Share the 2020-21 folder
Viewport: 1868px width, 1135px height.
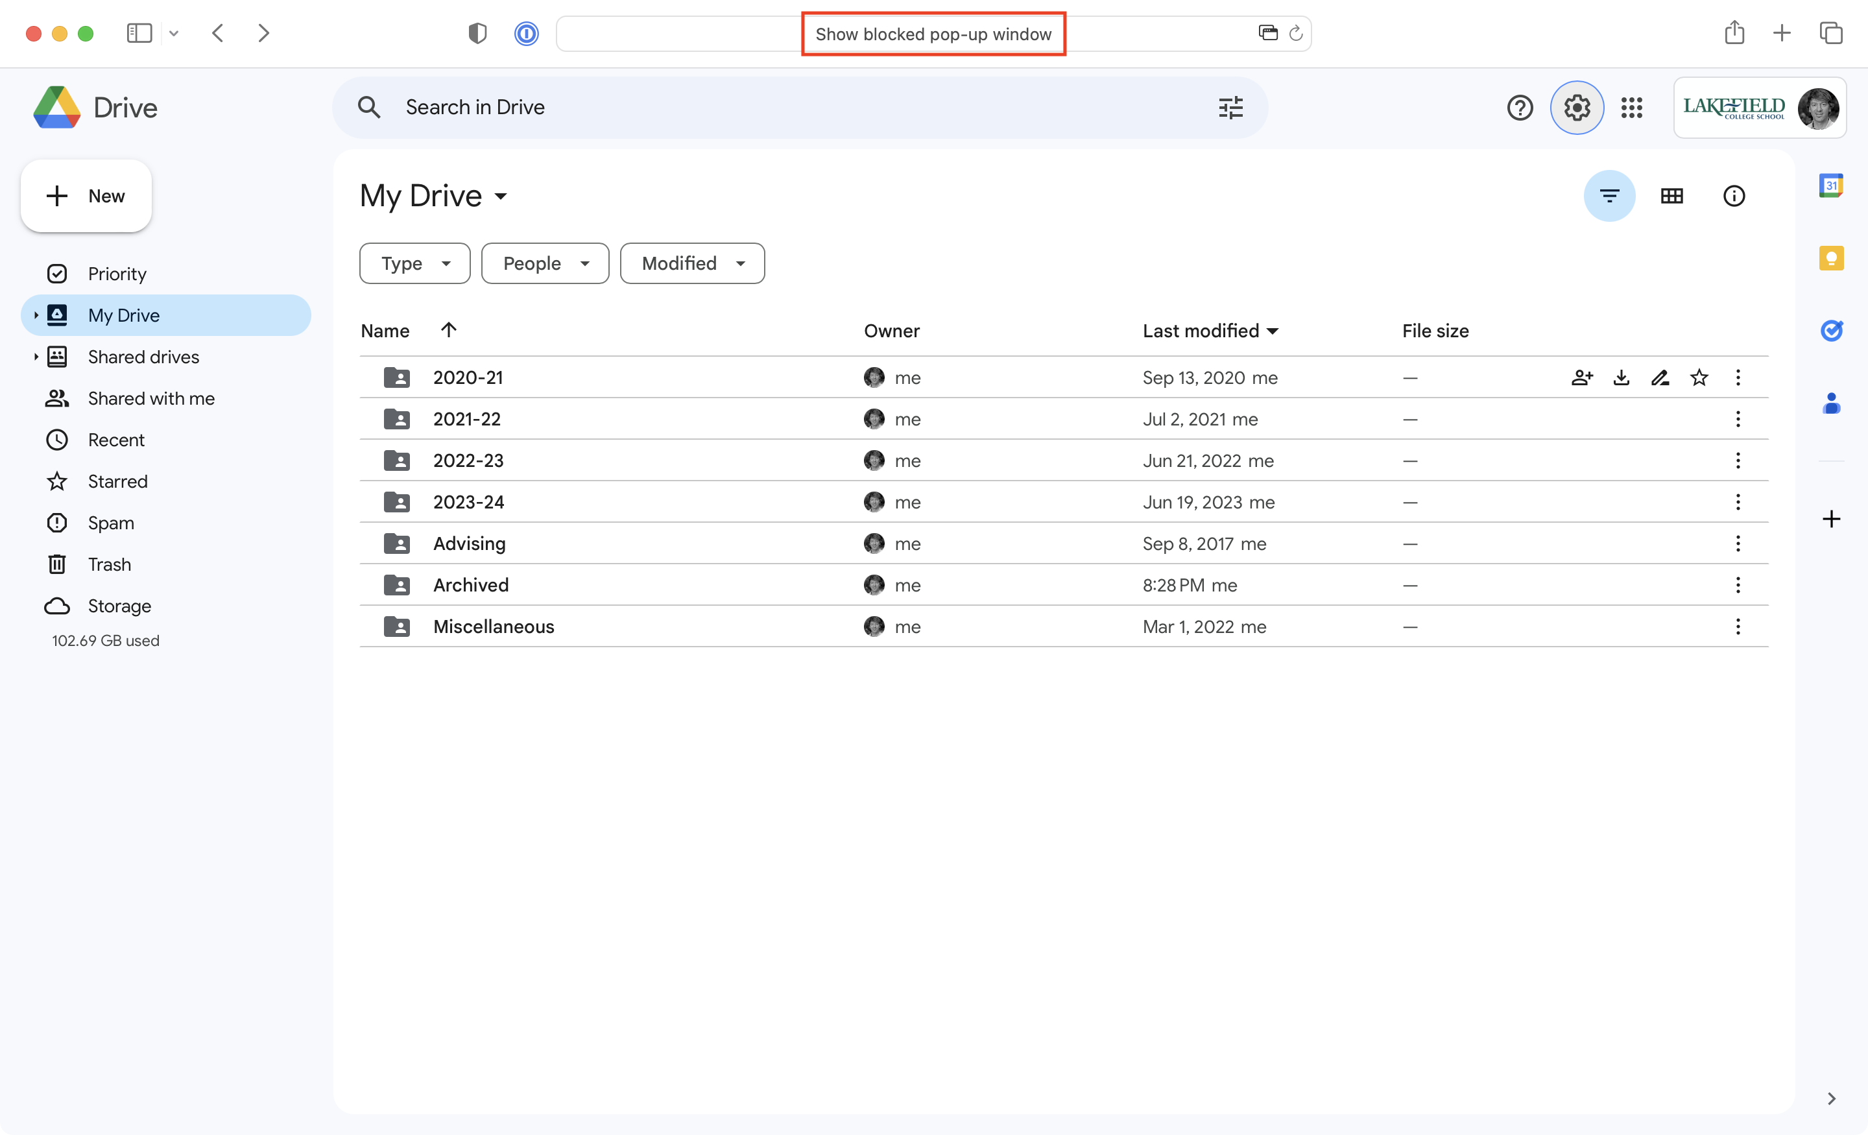tap(1582, 377)
